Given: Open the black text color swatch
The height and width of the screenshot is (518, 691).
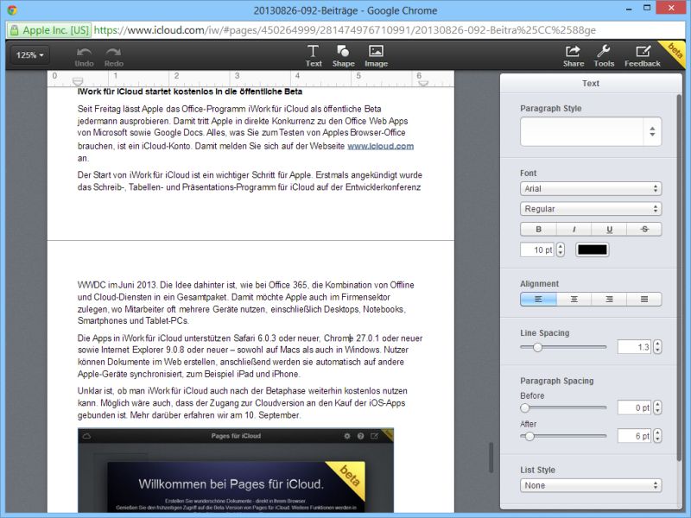Looking at the screenshot, I should [592, 250].
